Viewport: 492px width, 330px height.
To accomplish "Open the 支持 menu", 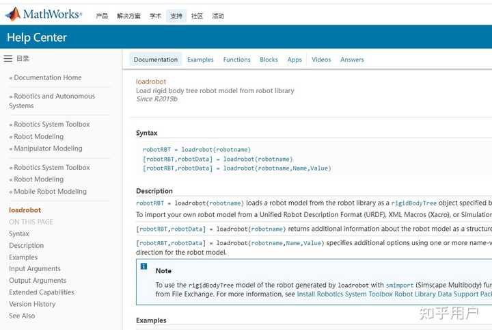I will [176, 16].
